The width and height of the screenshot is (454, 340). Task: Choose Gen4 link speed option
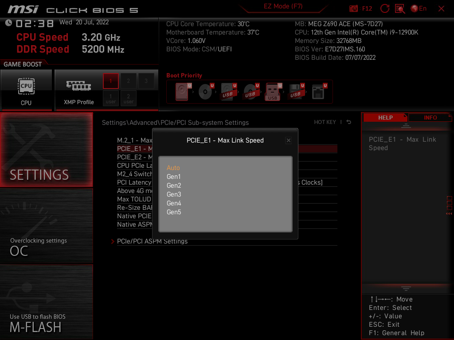click(x=174, y=203)
